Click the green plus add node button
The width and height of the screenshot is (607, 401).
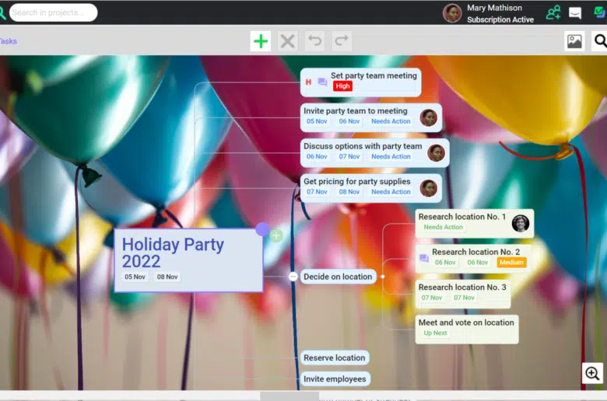pyautogui.click(x=261, y=41)
